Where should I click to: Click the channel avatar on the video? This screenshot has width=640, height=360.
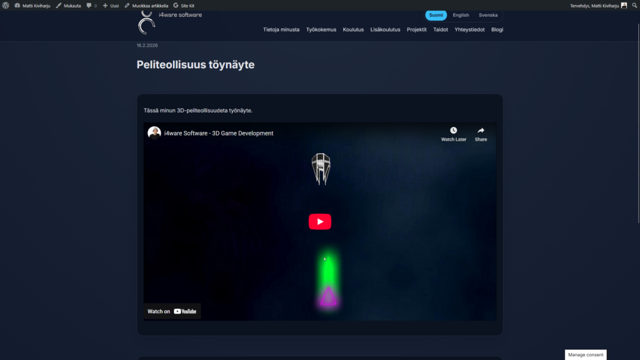[154, 132]
